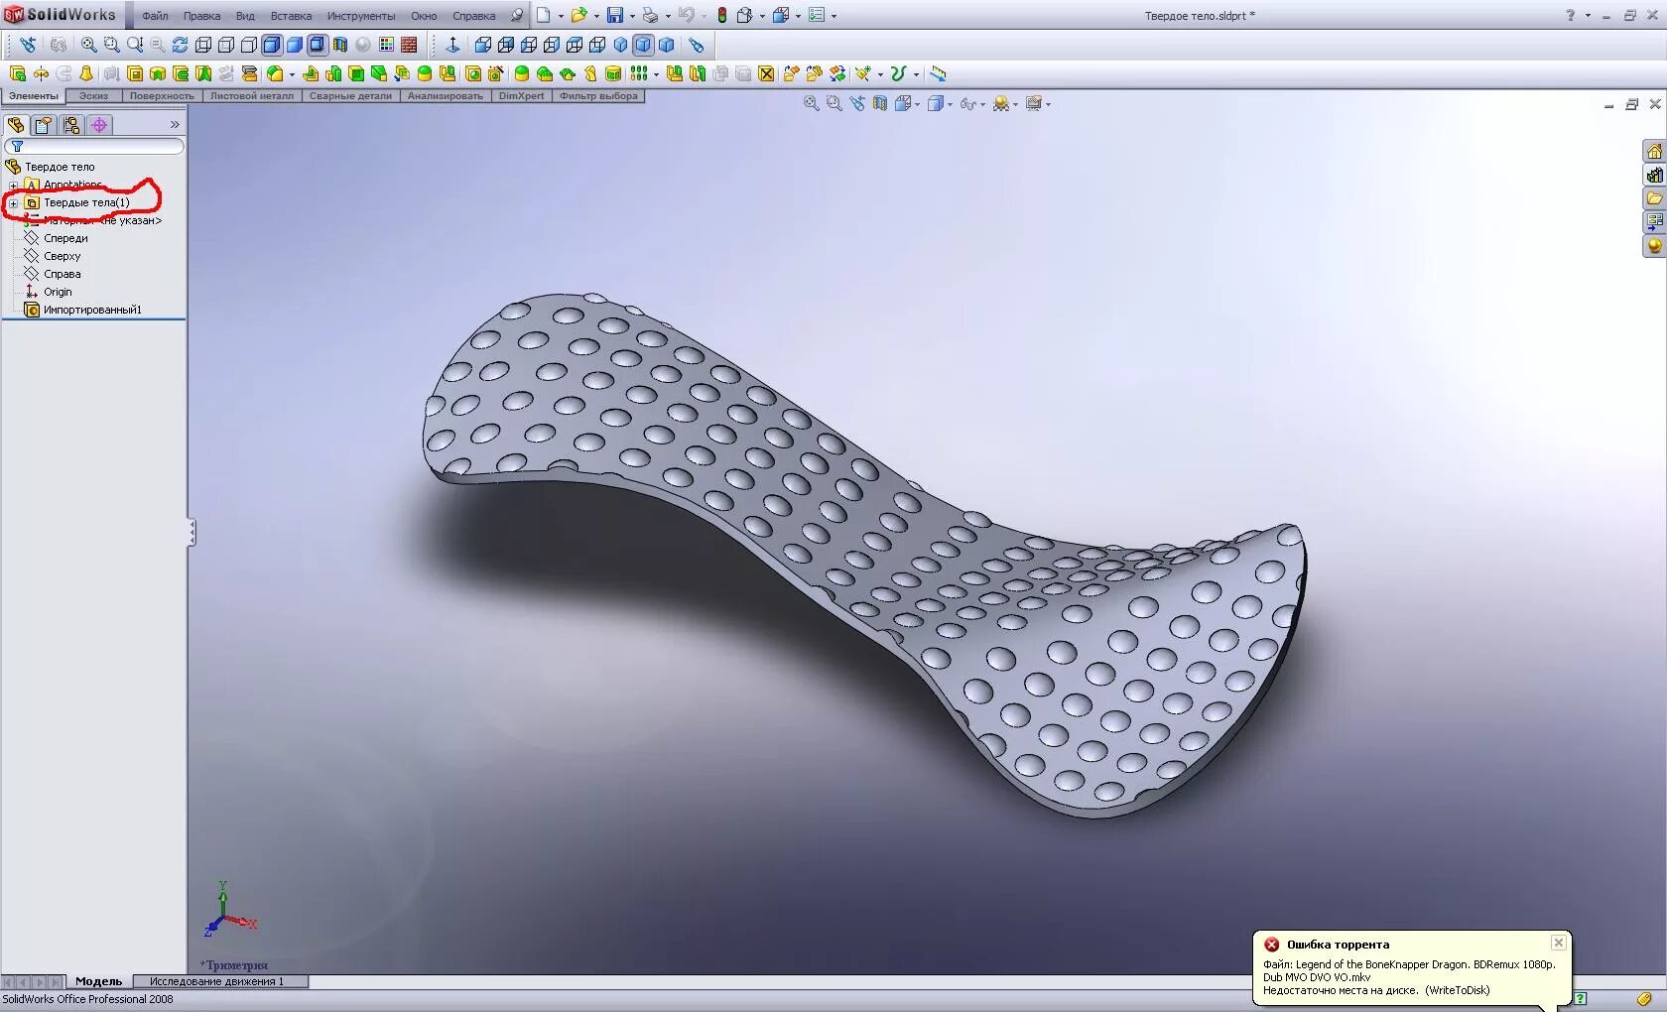This screenshot has width=1667, height=1012.
Task: Toggle the Section View icon in view toolbar
Action: 340,45
